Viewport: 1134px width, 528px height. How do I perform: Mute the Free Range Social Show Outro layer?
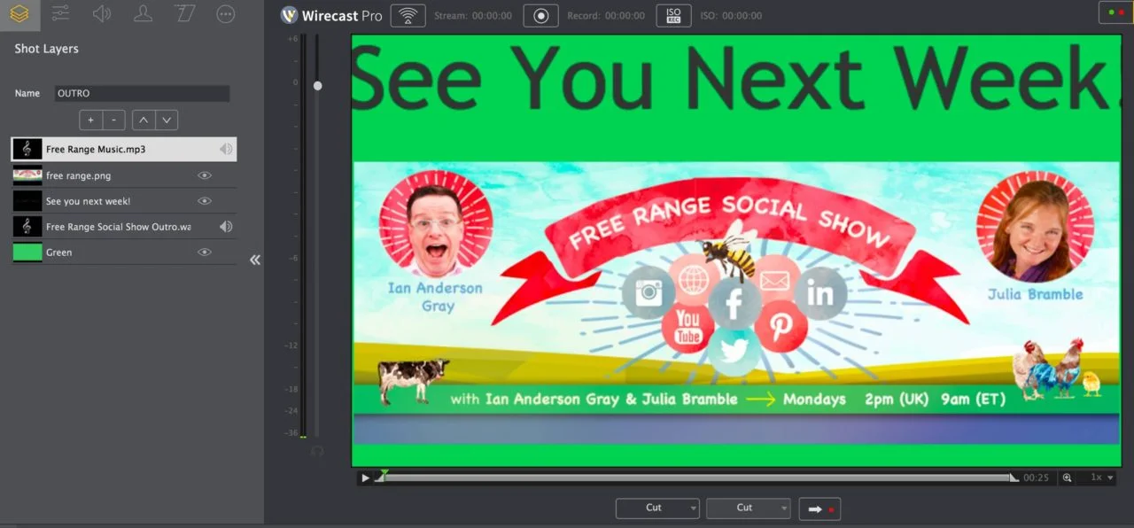tap(226, 227)
